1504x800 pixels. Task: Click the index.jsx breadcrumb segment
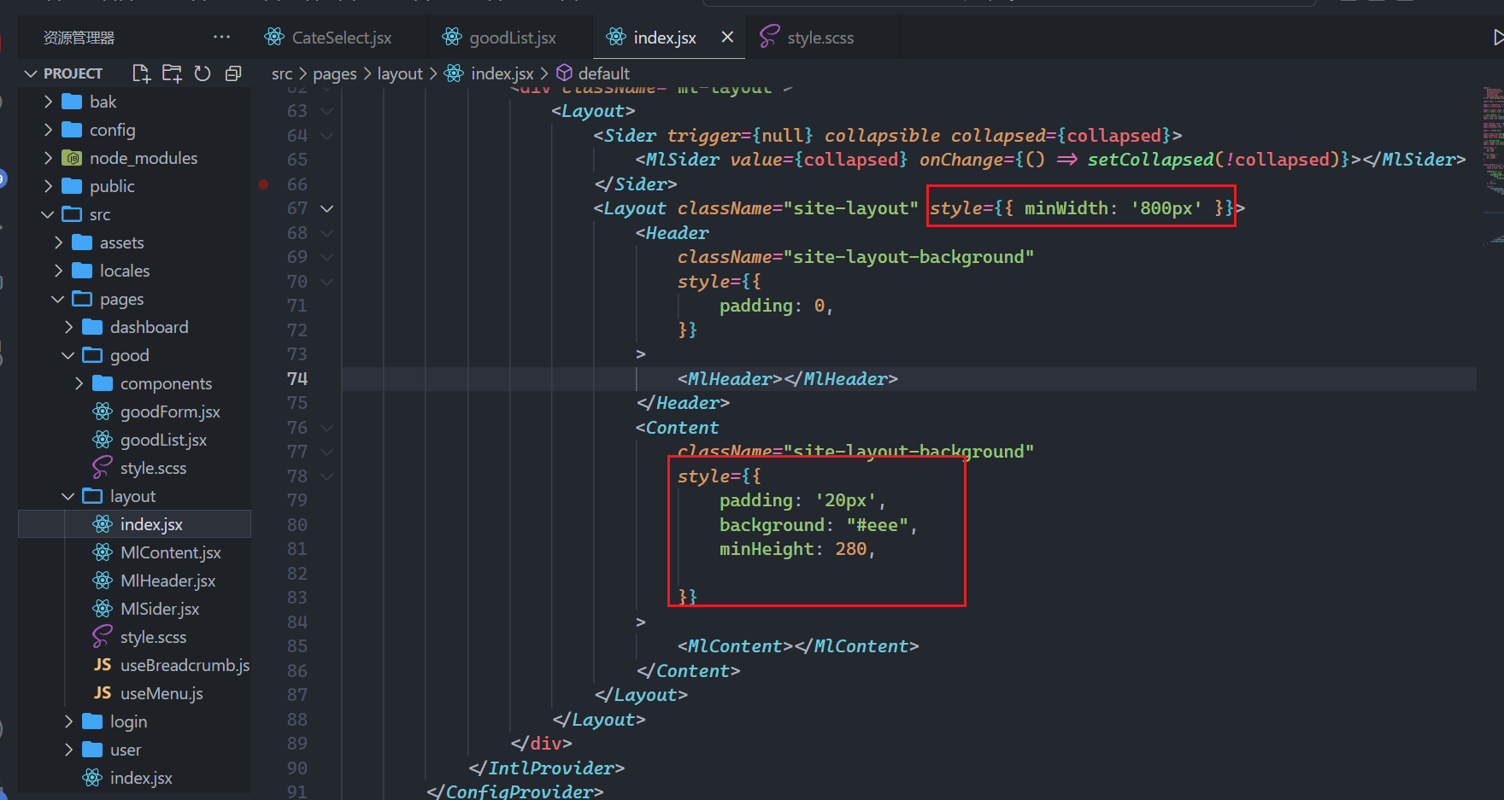502,74
